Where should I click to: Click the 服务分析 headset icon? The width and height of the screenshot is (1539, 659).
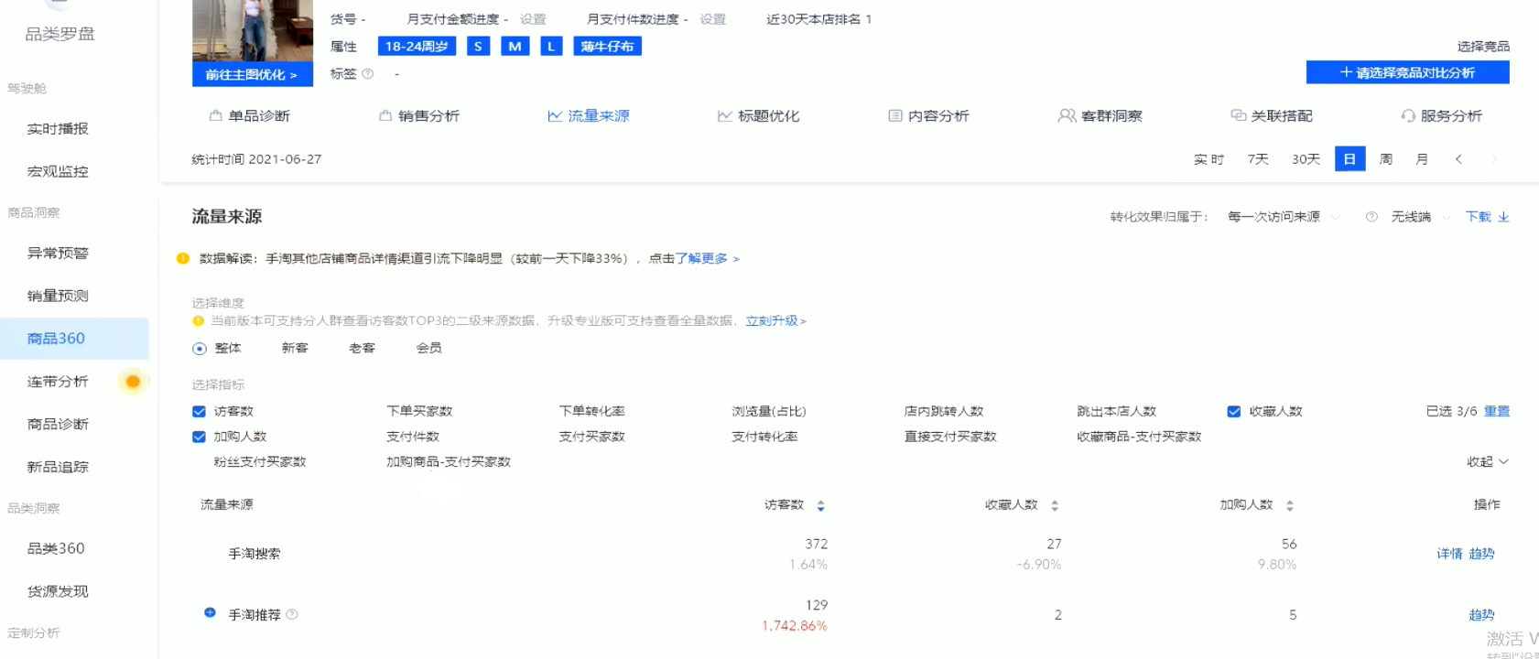point(1408,116)
